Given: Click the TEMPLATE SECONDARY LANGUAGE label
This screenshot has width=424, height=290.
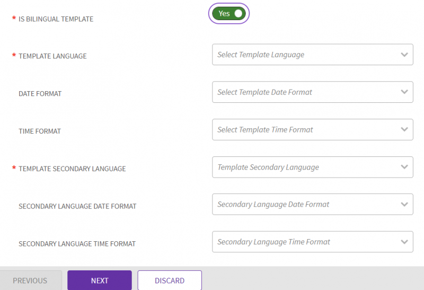Looking at the screenshot, I should click(x=72, y=169).
